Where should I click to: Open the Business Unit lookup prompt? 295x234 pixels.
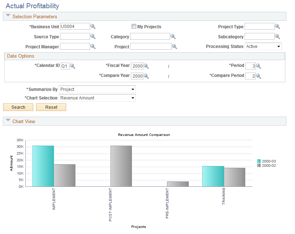pos(93,26)
